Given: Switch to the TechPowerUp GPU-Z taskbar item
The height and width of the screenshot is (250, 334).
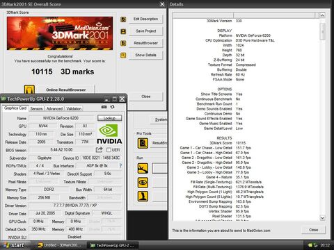Looking at the screenshot, I should tap(113, 245).
